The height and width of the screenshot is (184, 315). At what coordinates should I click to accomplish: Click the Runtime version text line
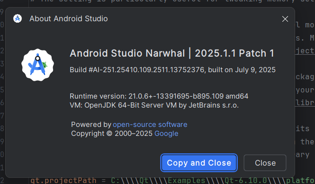pos(159,96)
